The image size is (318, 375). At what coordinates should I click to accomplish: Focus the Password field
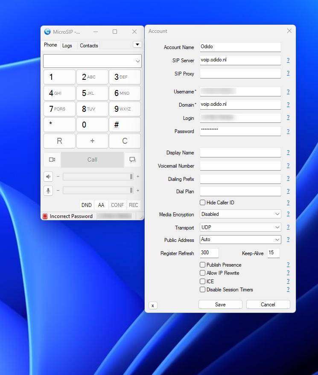coord(240,131)
